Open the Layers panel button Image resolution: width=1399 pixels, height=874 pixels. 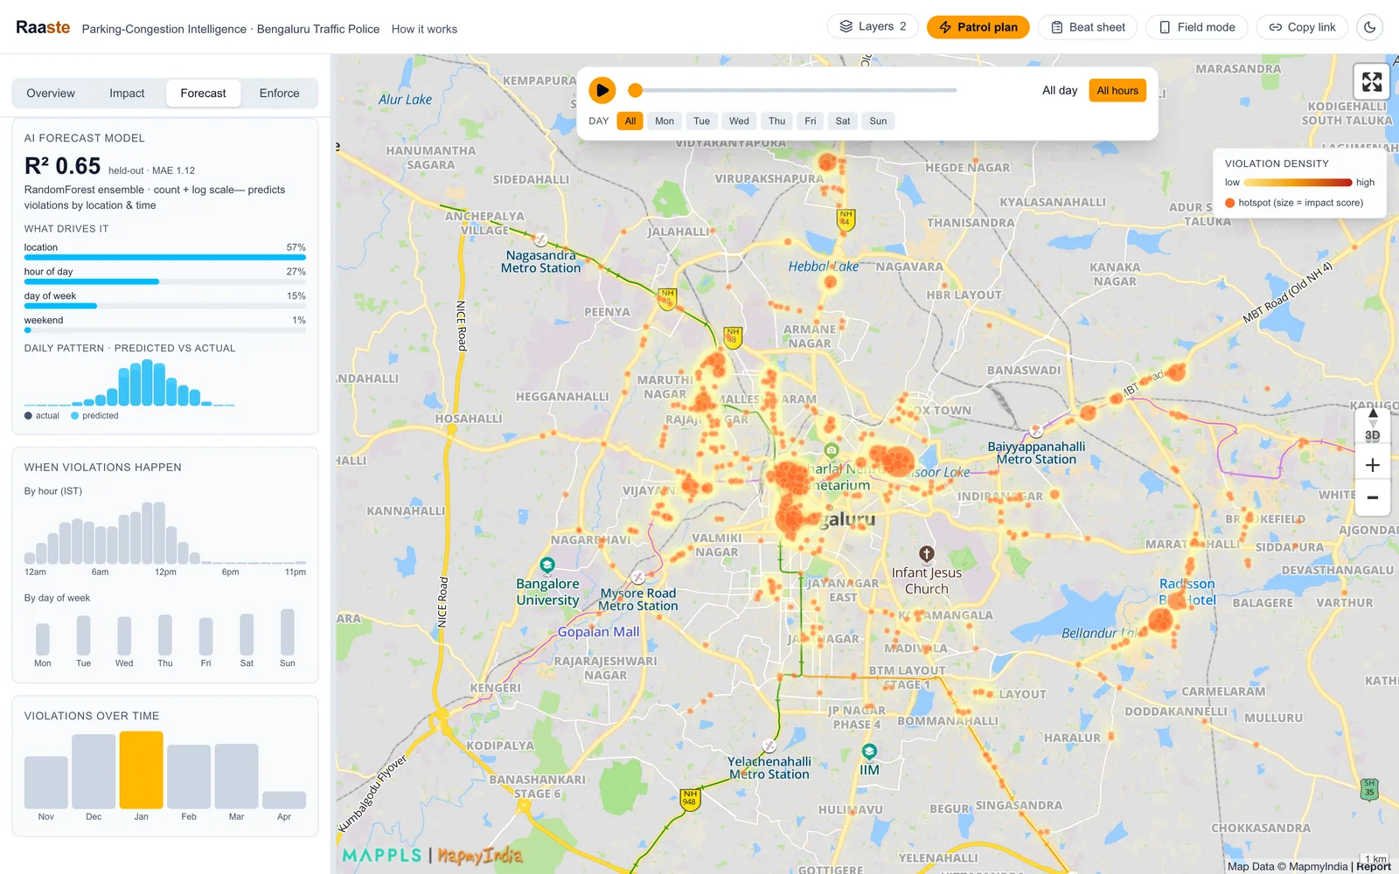tap(873, 27)
